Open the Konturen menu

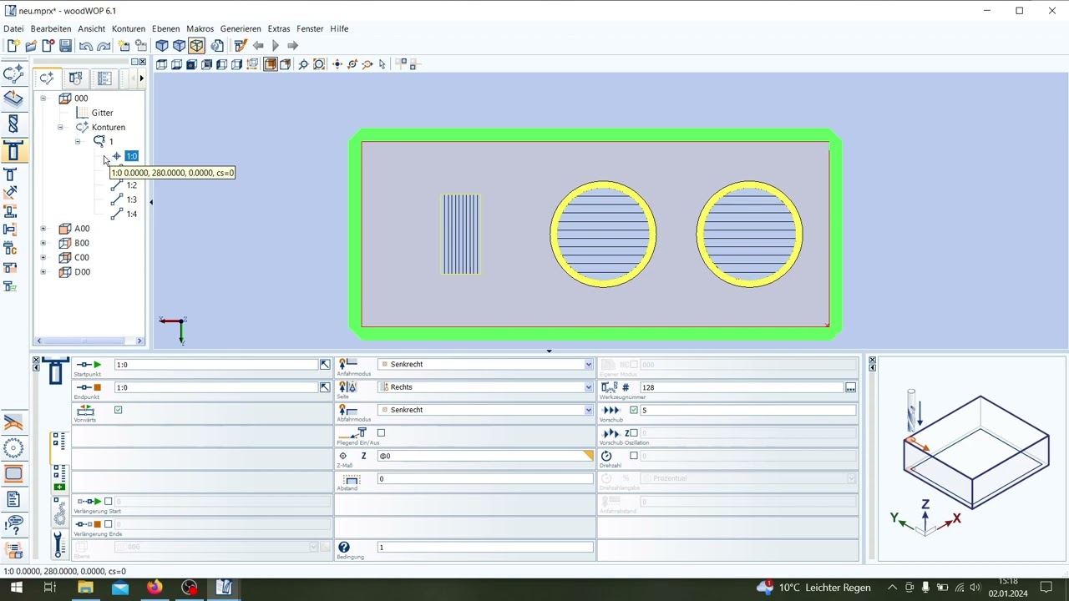(x=129, y=28)
